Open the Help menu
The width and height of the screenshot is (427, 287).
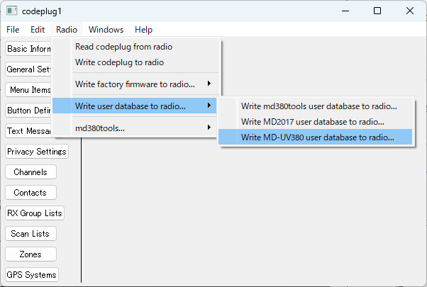[143, 30]
